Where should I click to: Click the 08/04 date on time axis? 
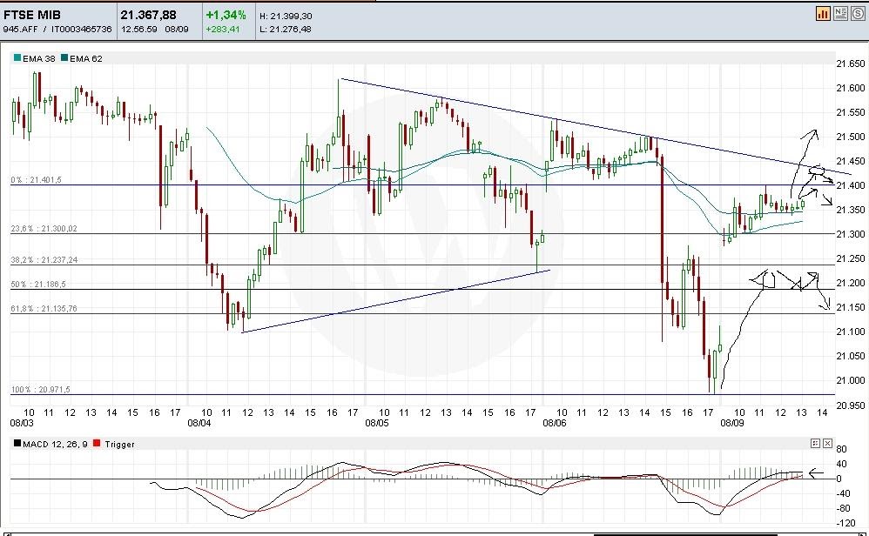click(199, 423)
